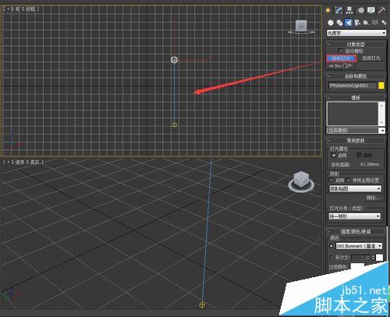Viewport: 390px width, 317px height.
Task: Collapse the Name and Color rollout
Action: (x=356, y=77)
